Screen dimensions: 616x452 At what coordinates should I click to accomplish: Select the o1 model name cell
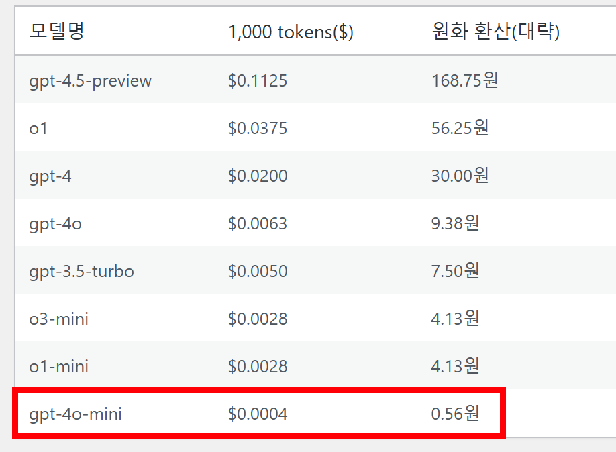click(38, 128)
